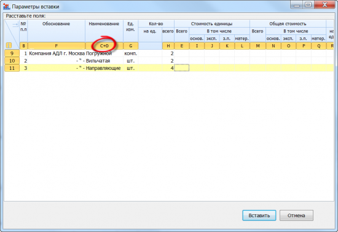This screenshot has width=338, height=232.
Task: Maximize the Параметры вставки window
Action: tap(309, 4)
